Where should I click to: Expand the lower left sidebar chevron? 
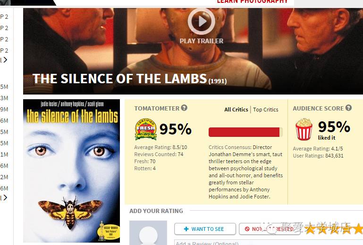[5, 198]
